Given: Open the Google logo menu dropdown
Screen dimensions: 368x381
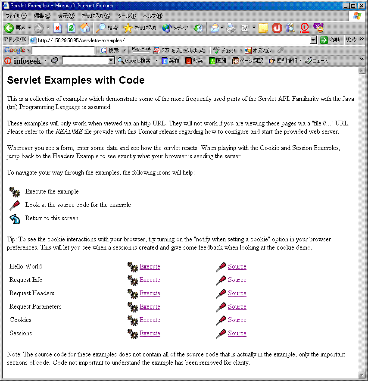Looking at the screenshot, I should coord(28,50).
